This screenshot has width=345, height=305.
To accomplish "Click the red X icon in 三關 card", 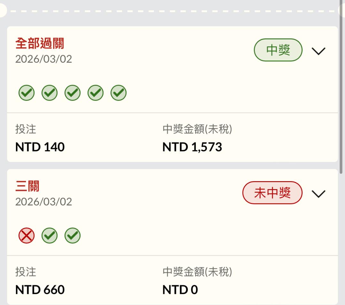I will tap(27, 236).
